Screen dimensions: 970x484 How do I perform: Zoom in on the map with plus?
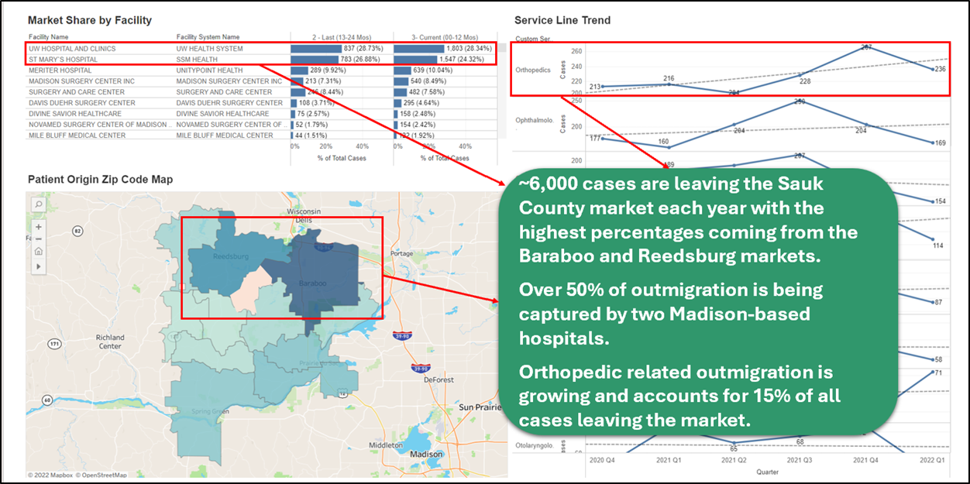coord(39,227)
